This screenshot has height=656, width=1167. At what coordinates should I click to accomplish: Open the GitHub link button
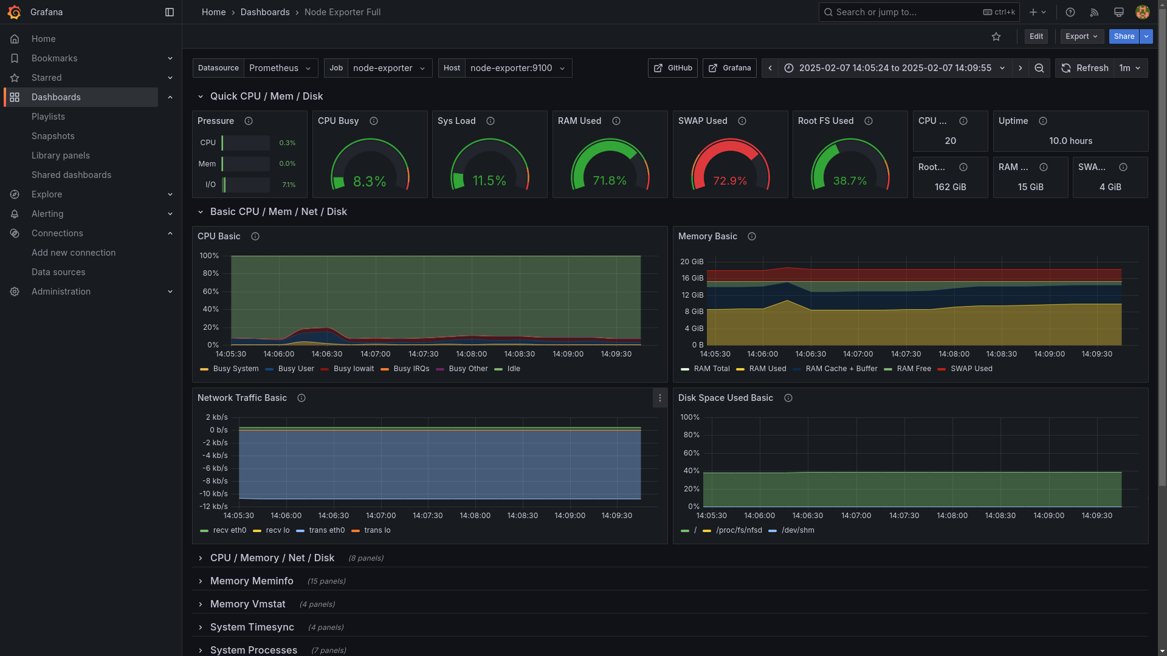click(x=672, y=68)
